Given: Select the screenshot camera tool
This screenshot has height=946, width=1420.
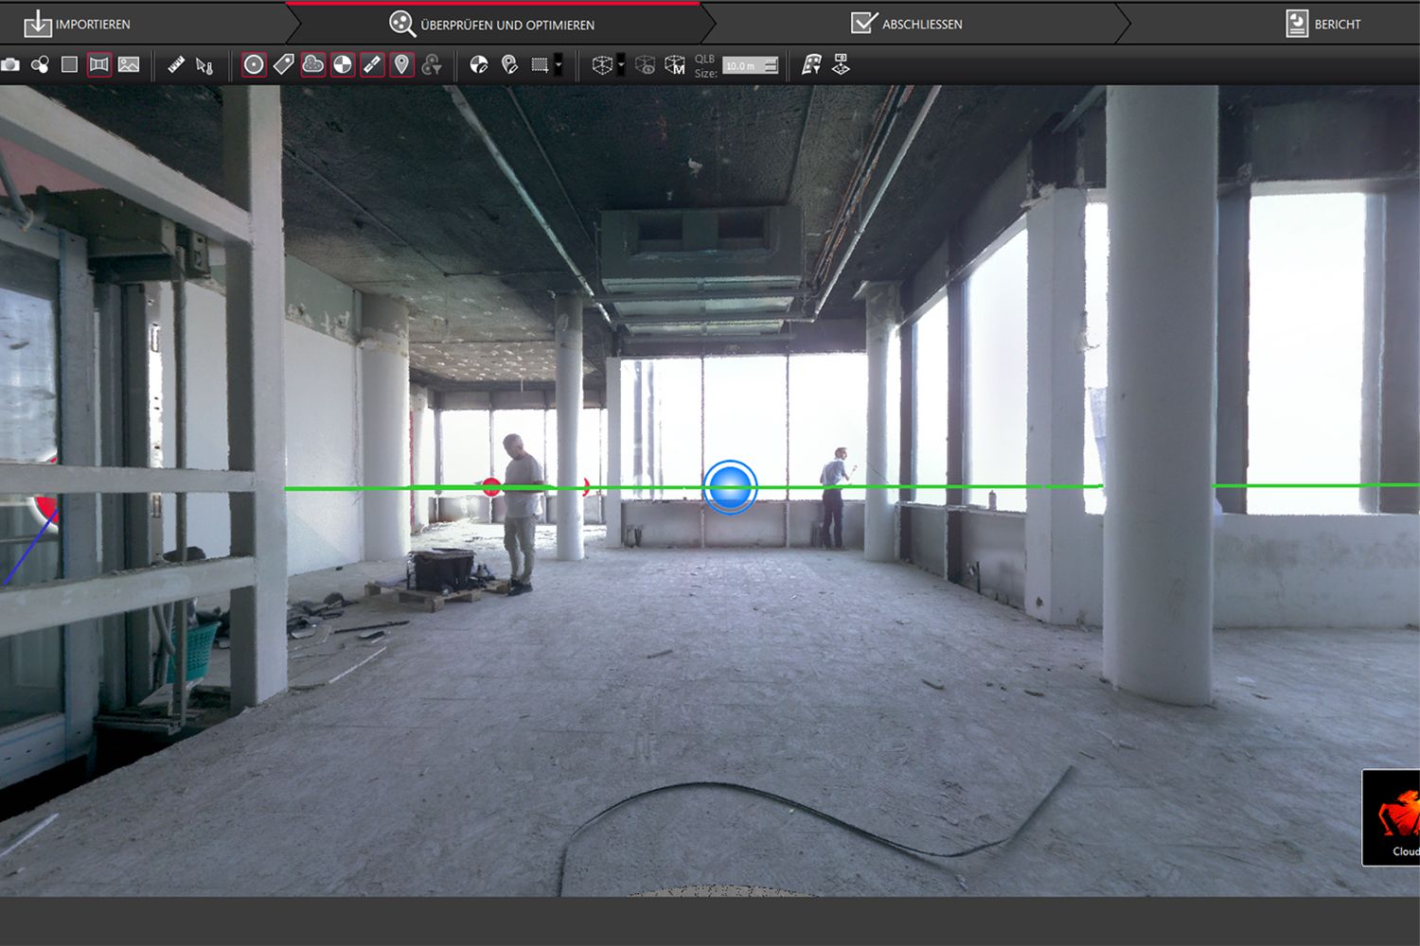Looking at the screenshot, I should pos(11,64).
